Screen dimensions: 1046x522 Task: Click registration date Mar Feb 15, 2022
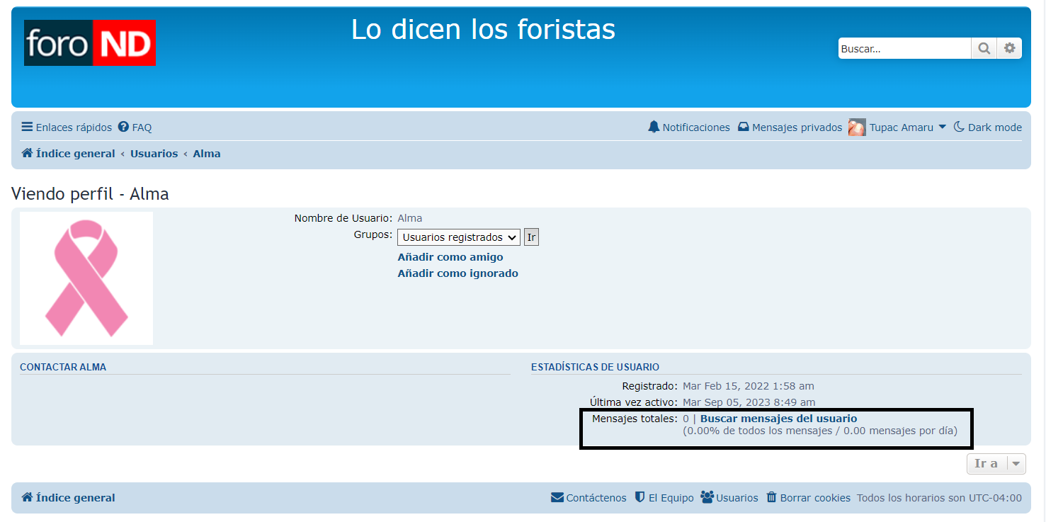click(x=749, y=386)
